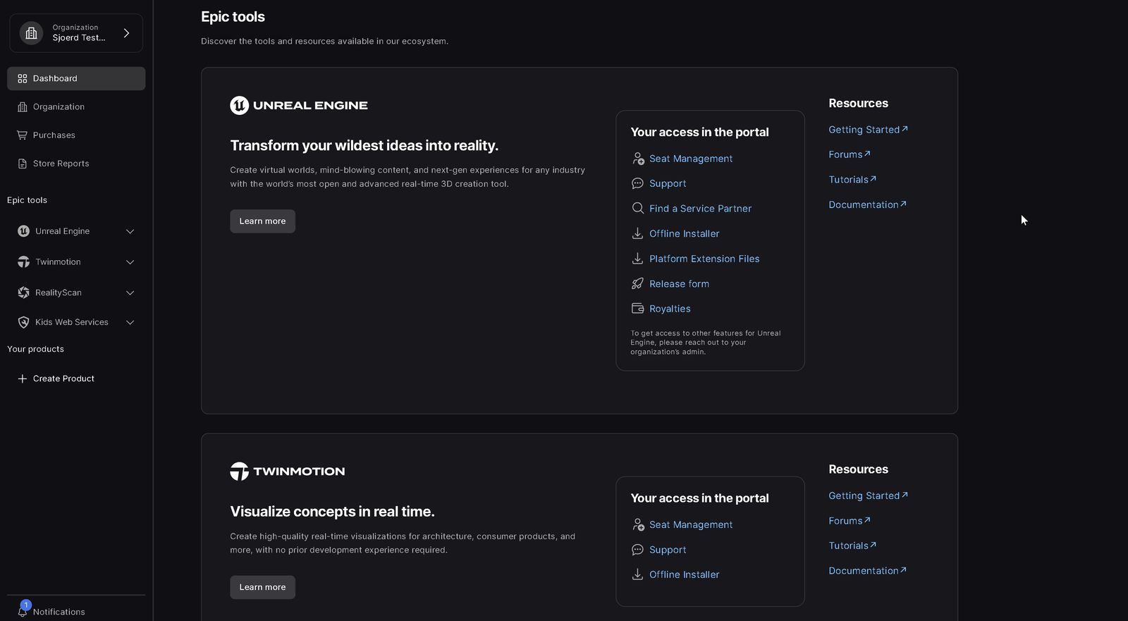Click the Release form rocket icon
This screenshot has width=1128, height=621.
637,283
